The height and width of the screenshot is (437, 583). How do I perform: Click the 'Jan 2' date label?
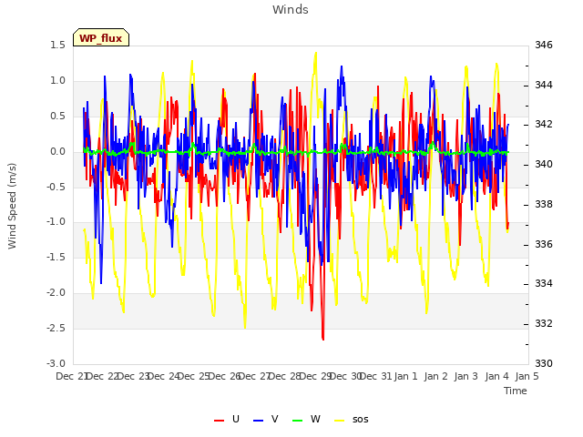(436, 376)
